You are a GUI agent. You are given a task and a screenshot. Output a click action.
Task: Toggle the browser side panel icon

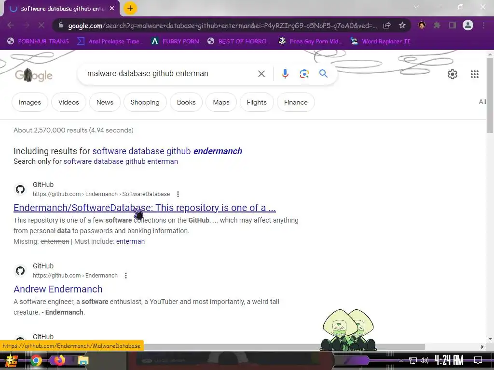[x=453, y=25]
